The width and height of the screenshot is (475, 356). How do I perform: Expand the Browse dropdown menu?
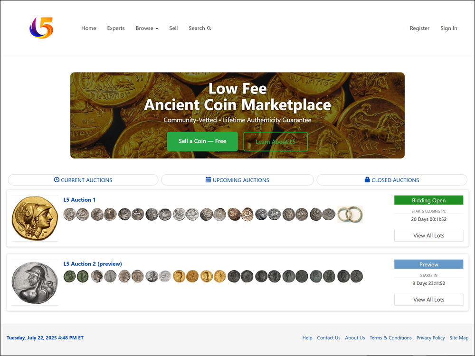(147, 28)
